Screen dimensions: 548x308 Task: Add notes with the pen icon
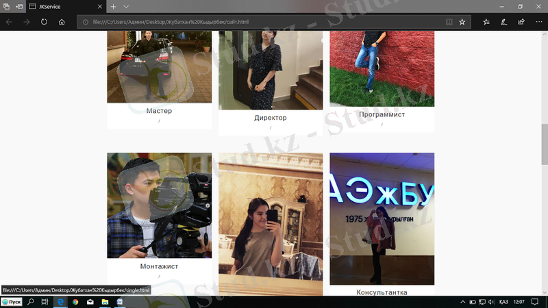tap(503, 22)
